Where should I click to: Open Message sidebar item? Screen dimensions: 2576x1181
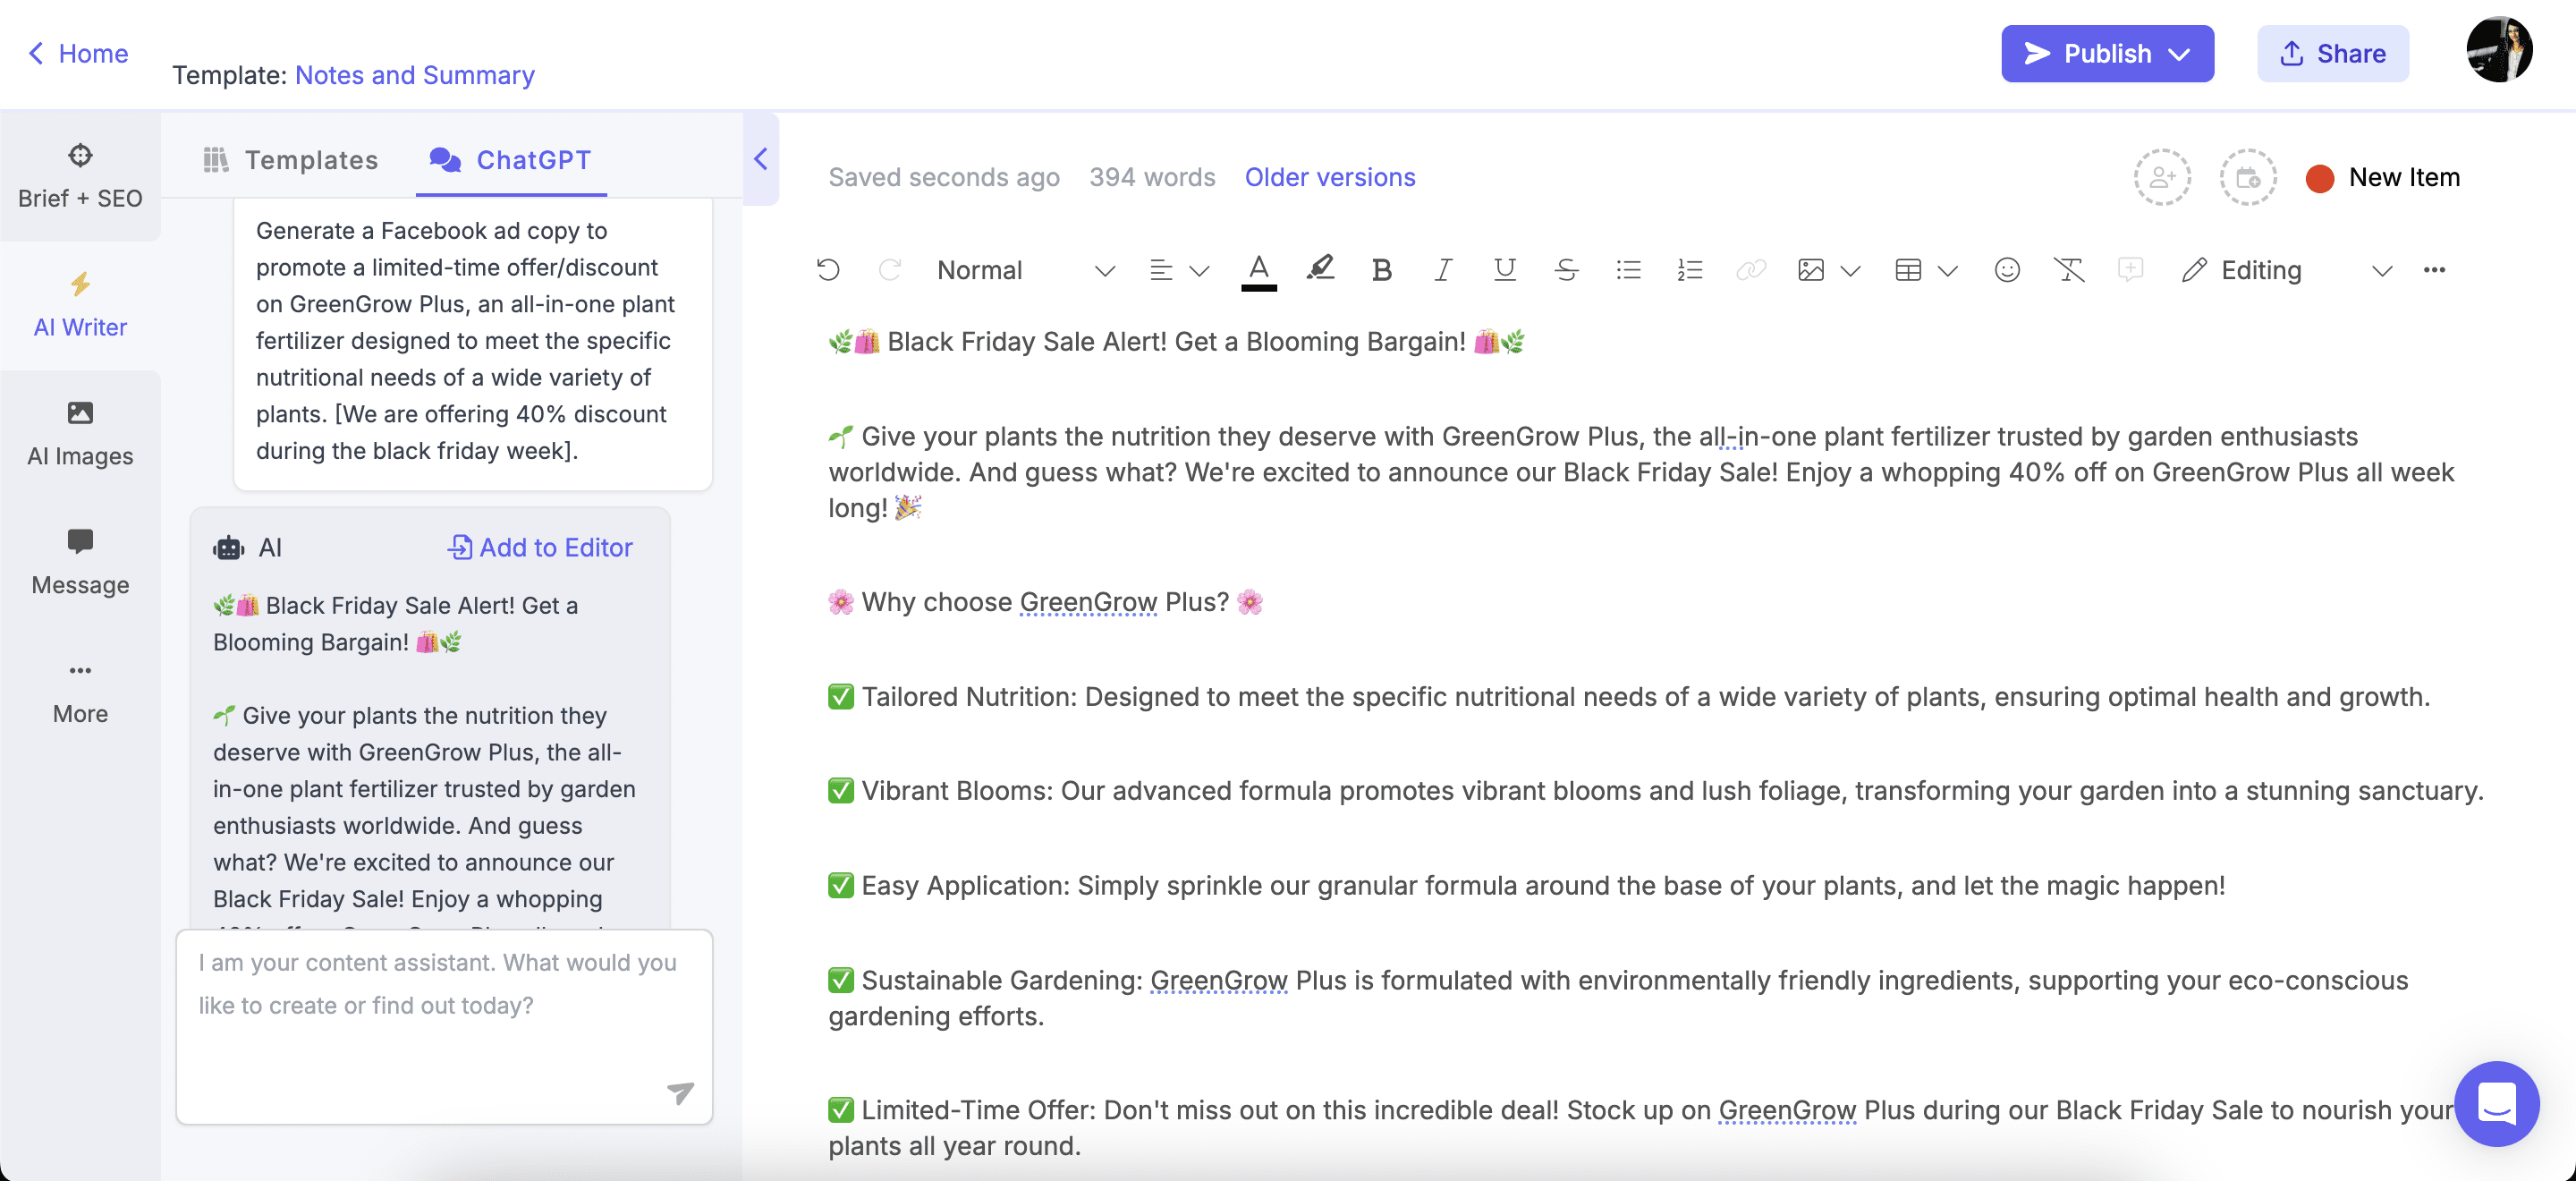pos(80,563)
